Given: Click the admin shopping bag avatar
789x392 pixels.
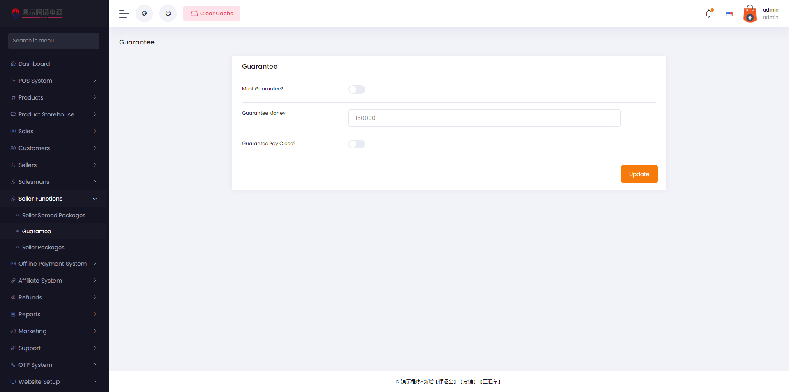Looking at the screenshot, I should click(x=750, y=14).
